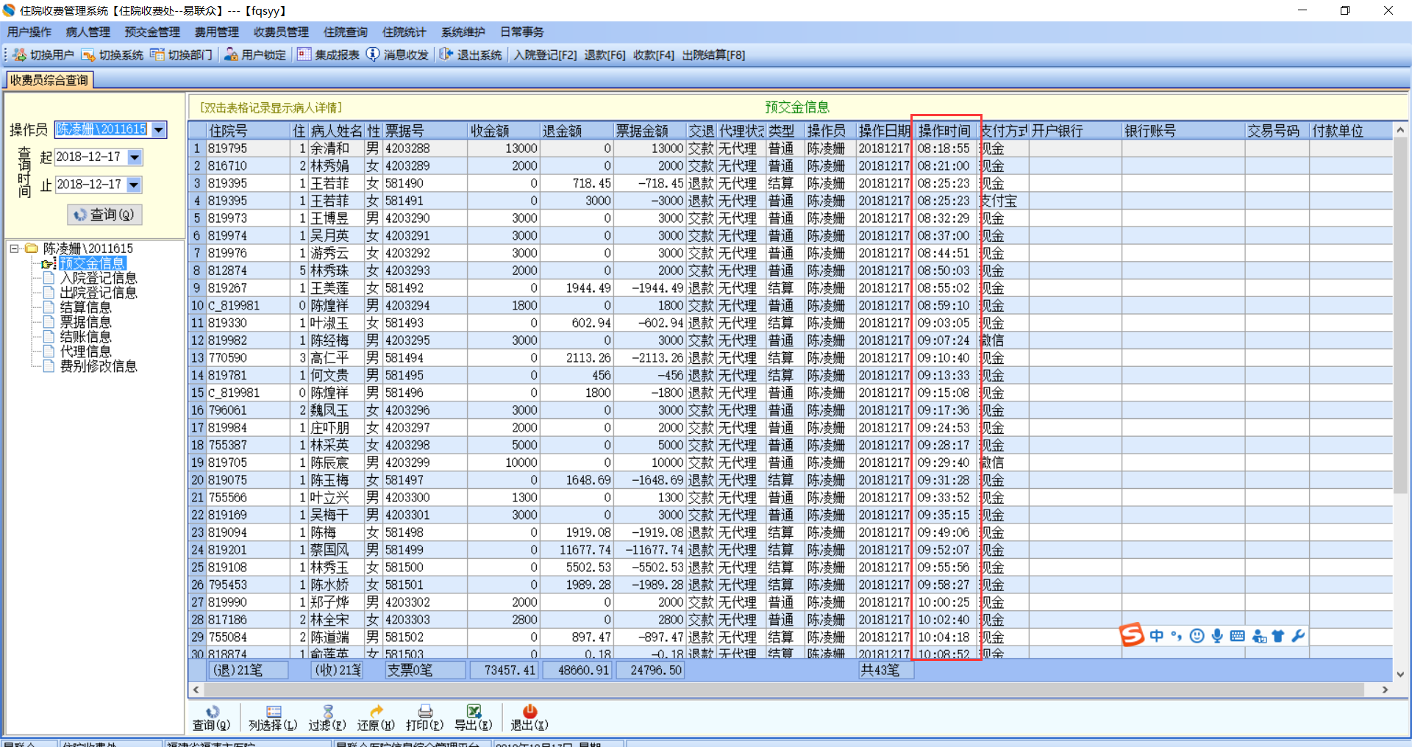Click the 过滤 filter icon in bottom toolbar
1412x747 pixels.
coord(328,712)
